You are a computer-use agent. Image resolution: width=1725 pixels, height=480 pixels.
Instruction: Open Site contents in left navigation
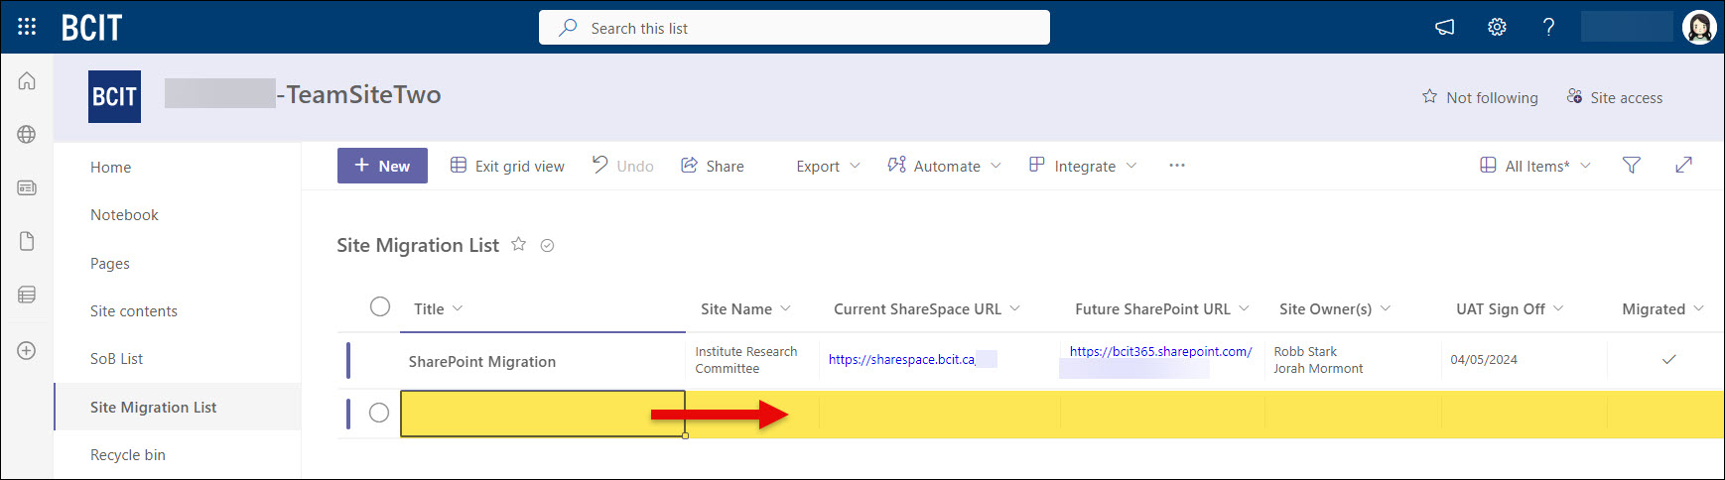(x=133, y=310)
